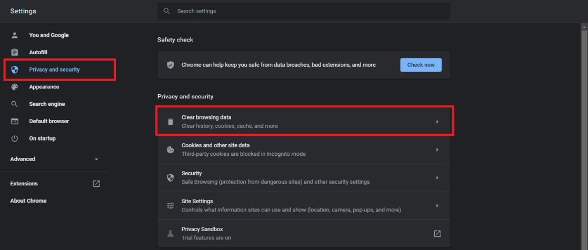Click 'Trial features are on' text
This screenshot has width=588, height=250.
206,238
